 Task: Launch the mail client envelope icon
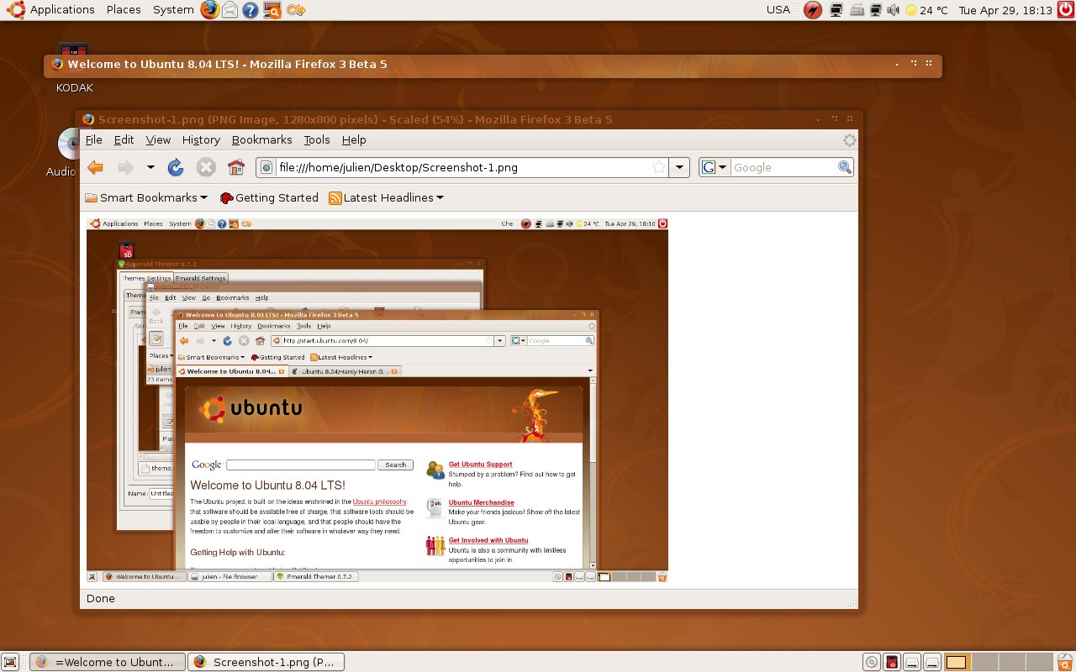pyautogui.click(x=229, y=10)
